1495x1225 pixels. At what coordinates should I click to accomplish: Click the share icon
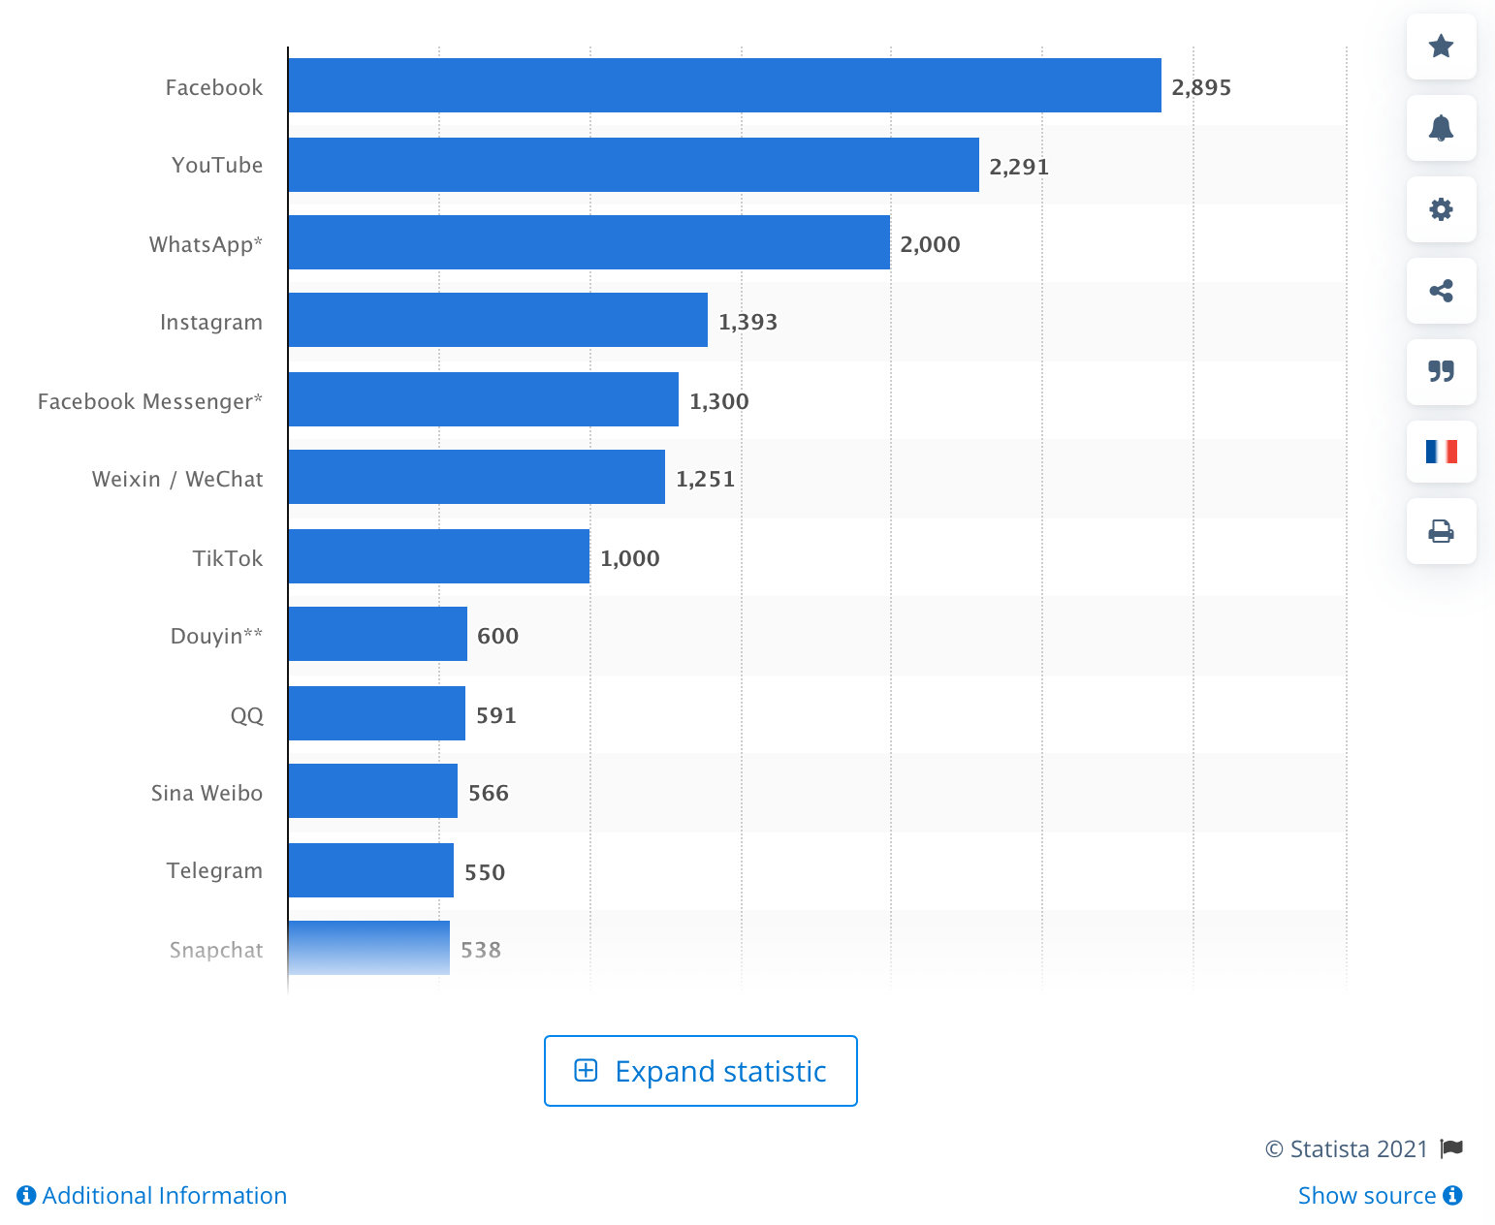point(1441,291)
